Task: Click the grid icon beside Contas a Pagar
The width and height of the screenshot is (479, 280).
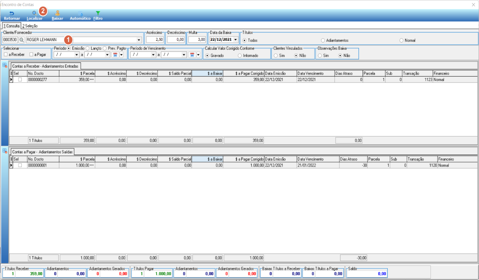Action: point(5,151)
